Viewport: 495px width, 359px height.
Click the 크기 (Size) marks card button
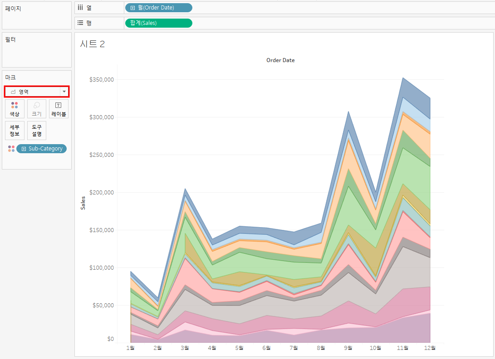[x=37, y=109]
